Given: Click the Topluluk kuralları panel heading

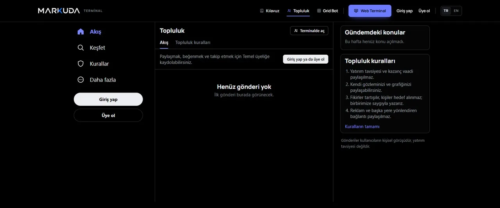Looking at the screenshot, I should coord(370,61).
